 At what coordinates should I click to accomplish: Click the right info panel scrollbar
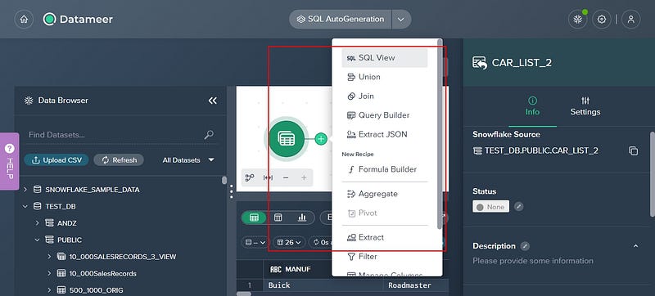[652, 174]
